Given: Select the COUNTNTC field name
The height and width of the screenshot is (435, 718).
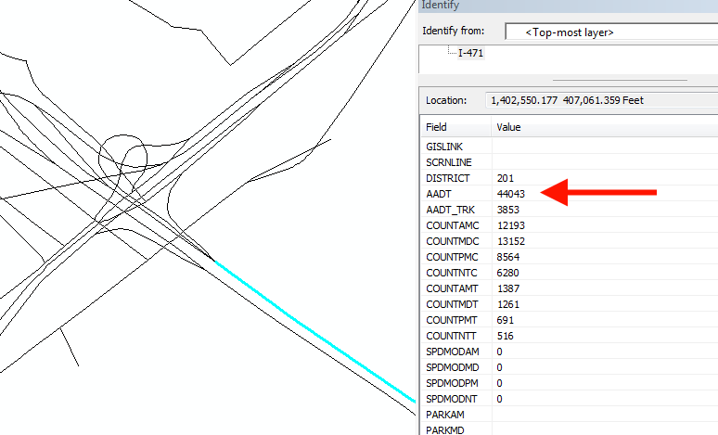Looking at the screenshot, I should tap(452, 273).
